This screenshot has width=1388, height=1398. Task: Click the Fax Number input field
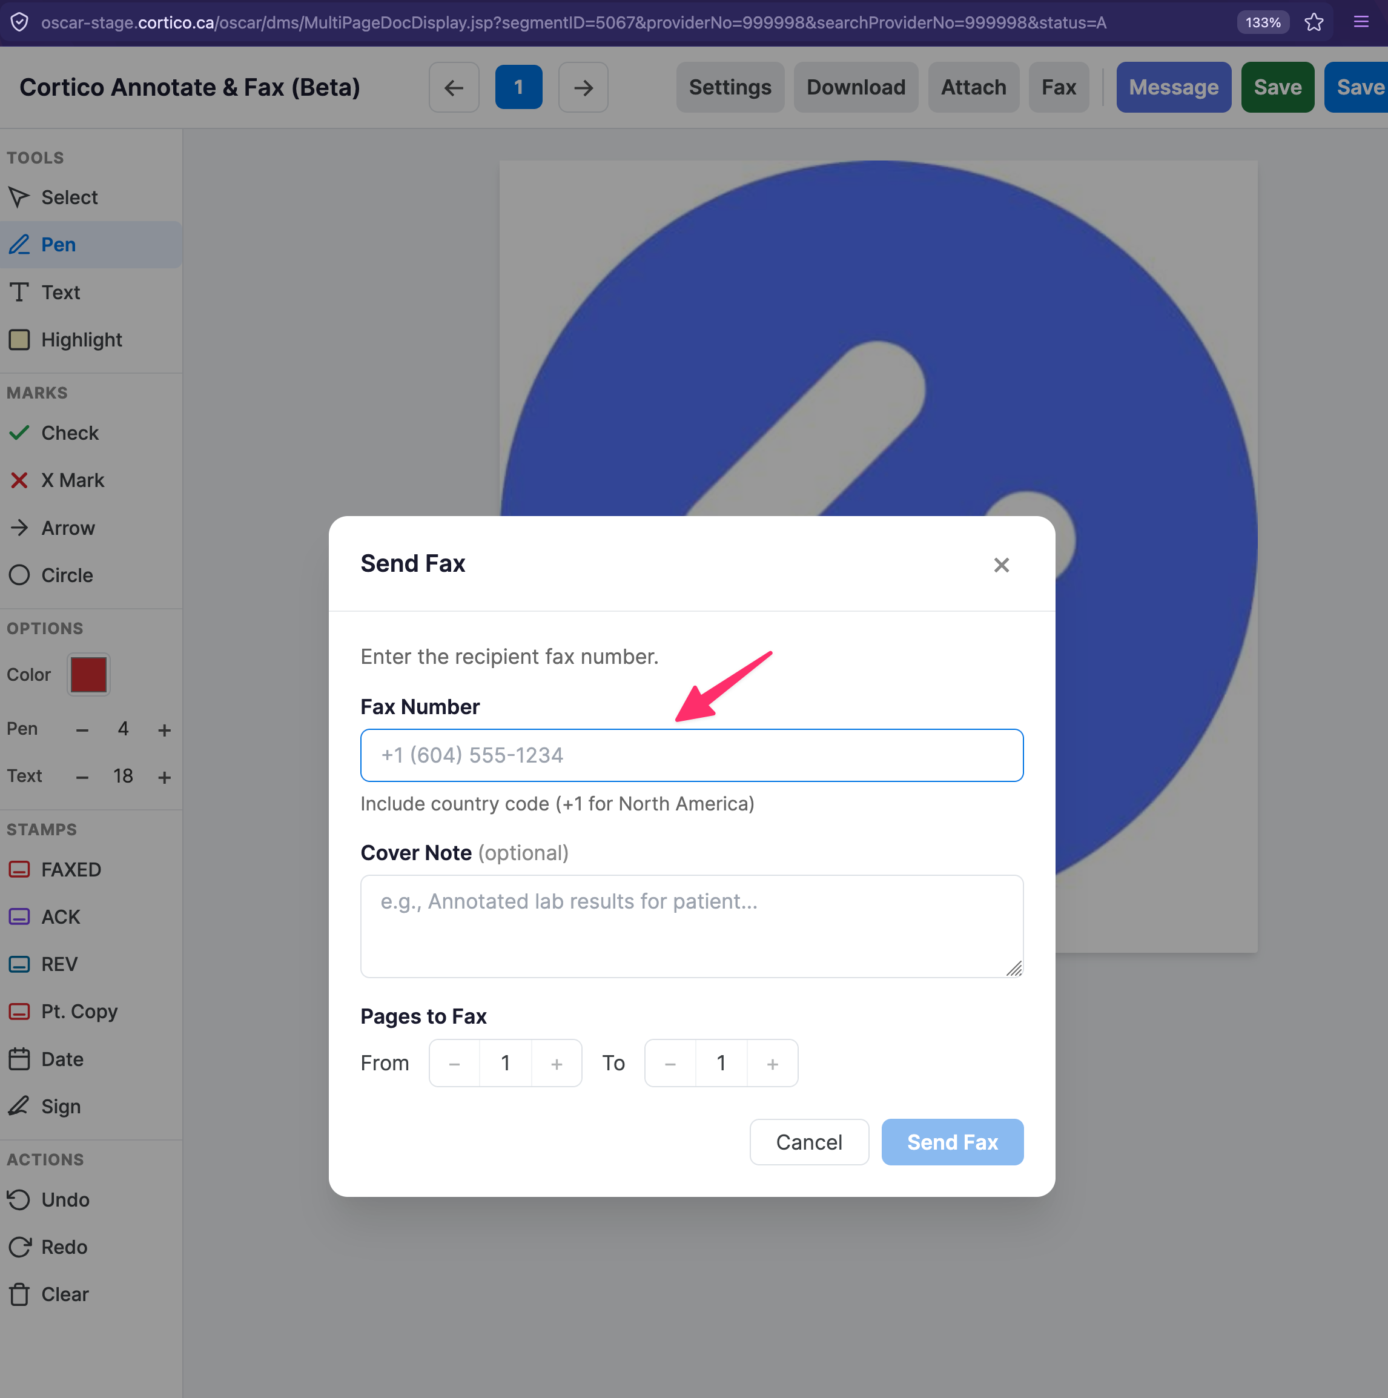pyautogui.click(x=692, y=755)
